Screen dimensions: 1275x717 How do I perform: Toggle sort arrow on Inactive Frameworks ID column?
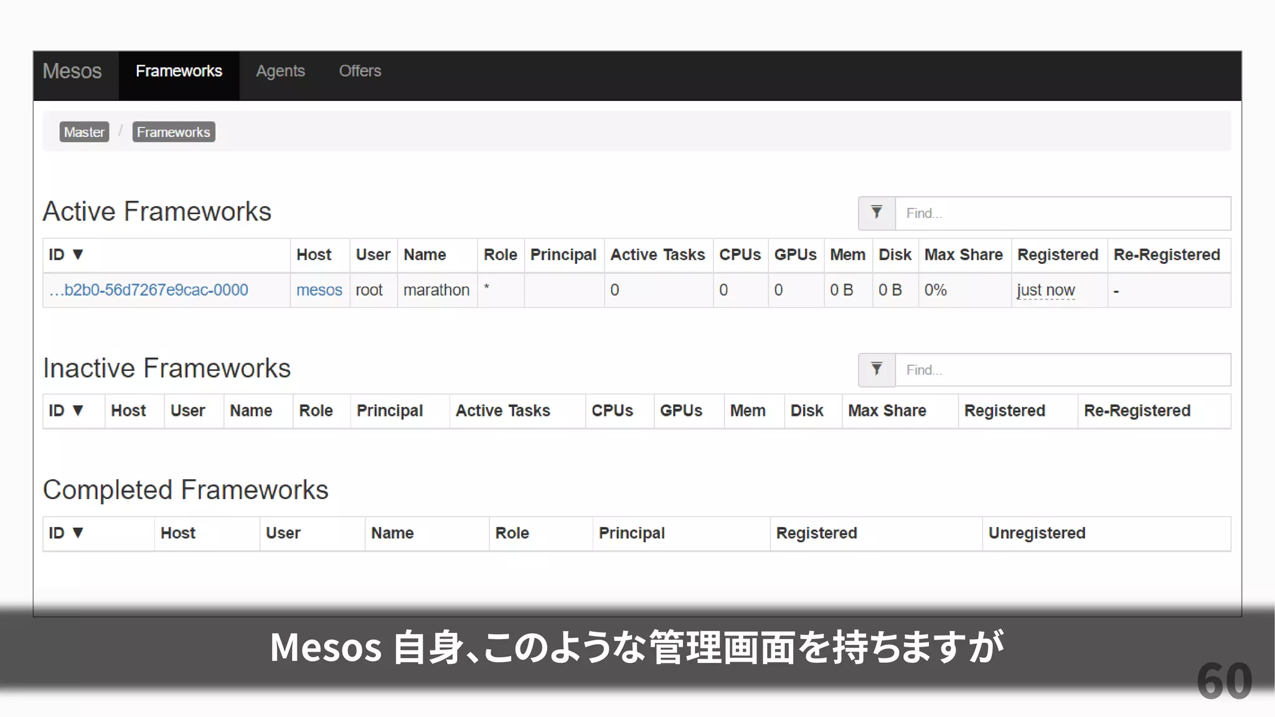(x=78, y=411)
